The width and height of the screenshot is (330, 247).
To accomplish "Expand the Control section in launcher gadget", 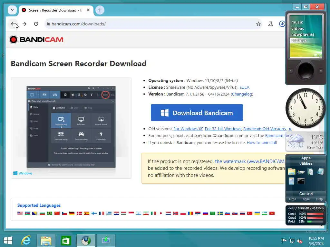I will pos(306,194).
